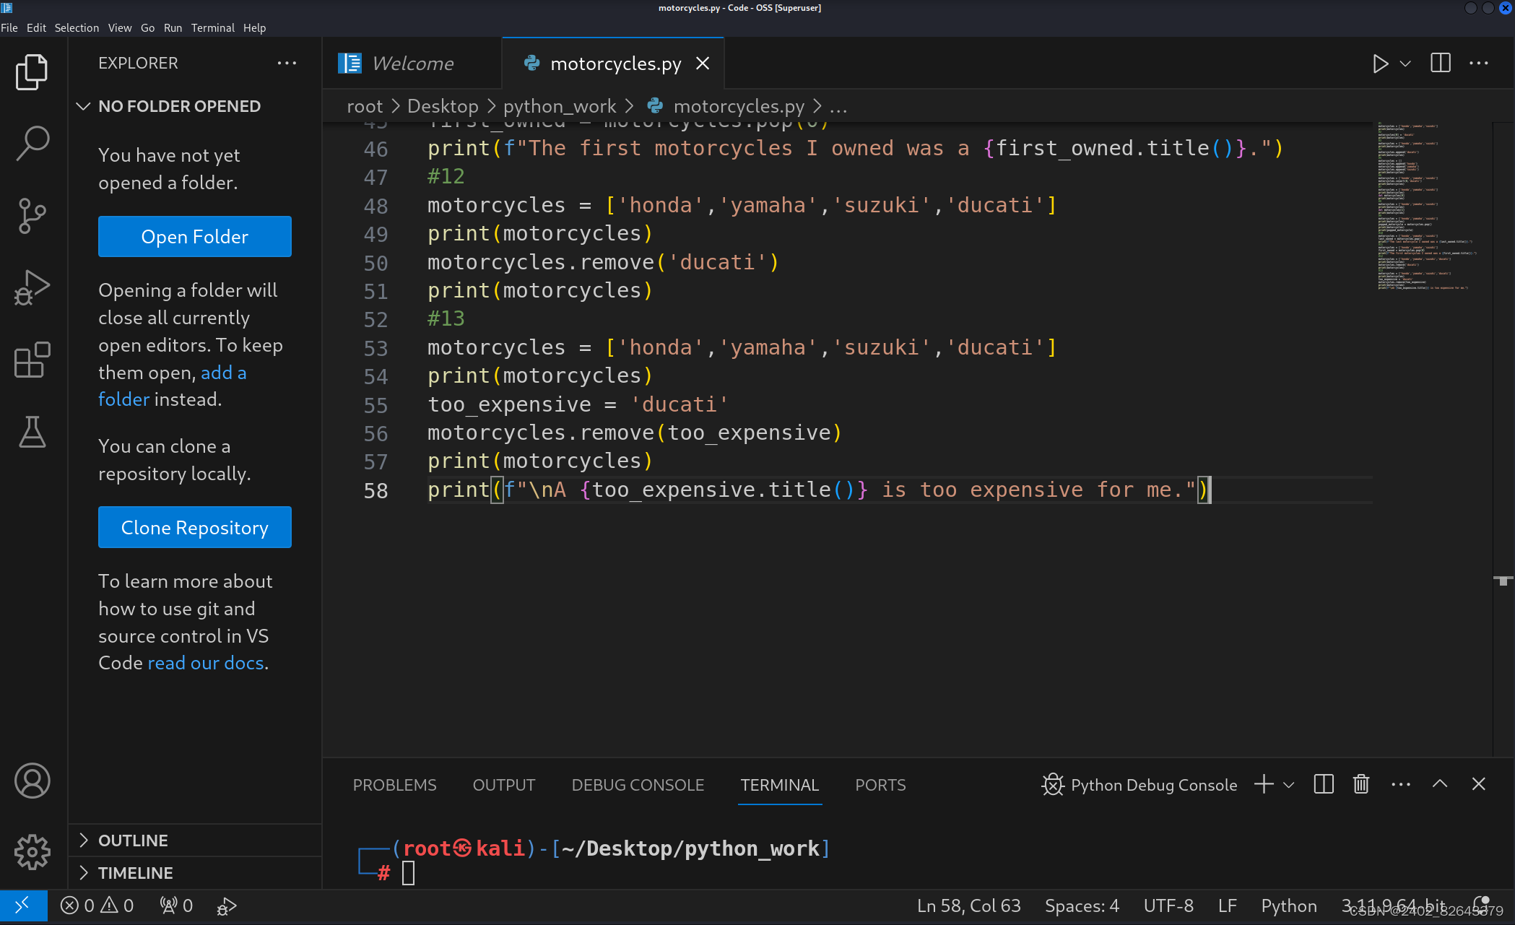Follow the 'read our docs' link
1515x925 pixels.
point(207,663)
